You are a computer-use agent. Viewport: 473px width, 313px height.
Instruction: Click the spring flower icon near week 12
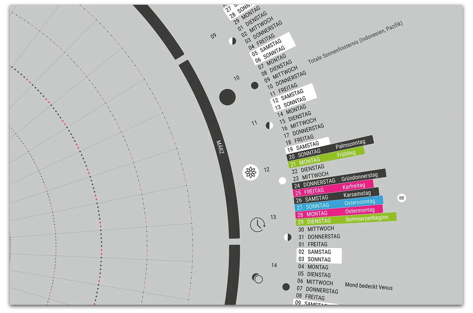point(250,172)
